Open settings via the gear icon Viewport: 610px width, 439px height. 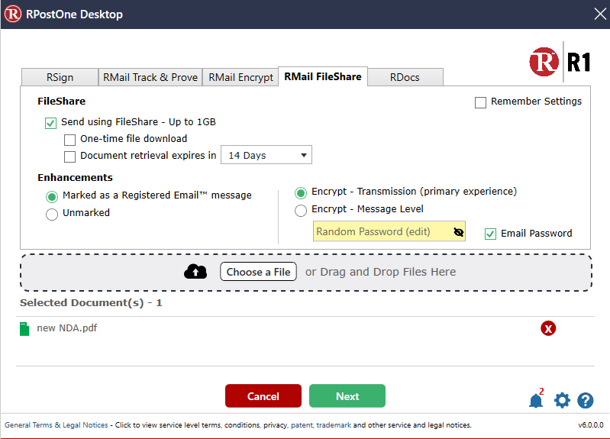tap(562, 400)
